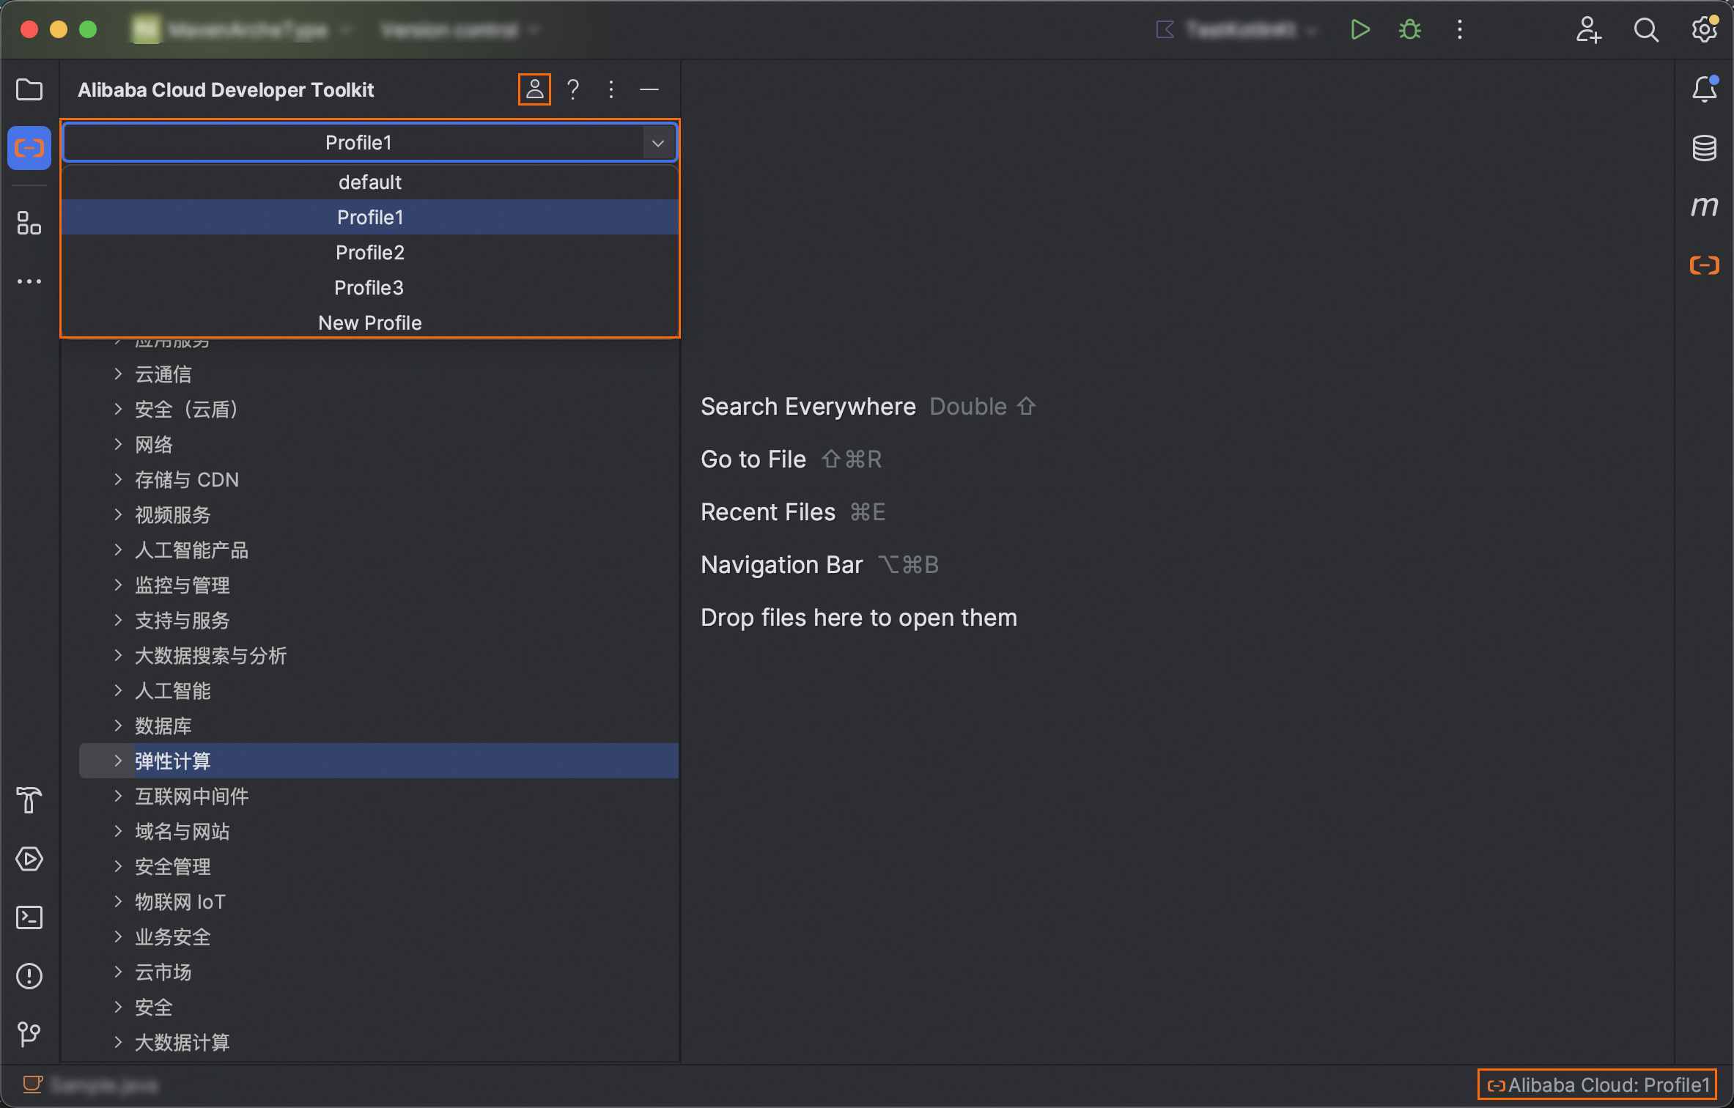The width and height of the screenshot is (1734, 1108).
Task: Open the account profile icon in toolkit header
Action: click(x=534, y=89)
